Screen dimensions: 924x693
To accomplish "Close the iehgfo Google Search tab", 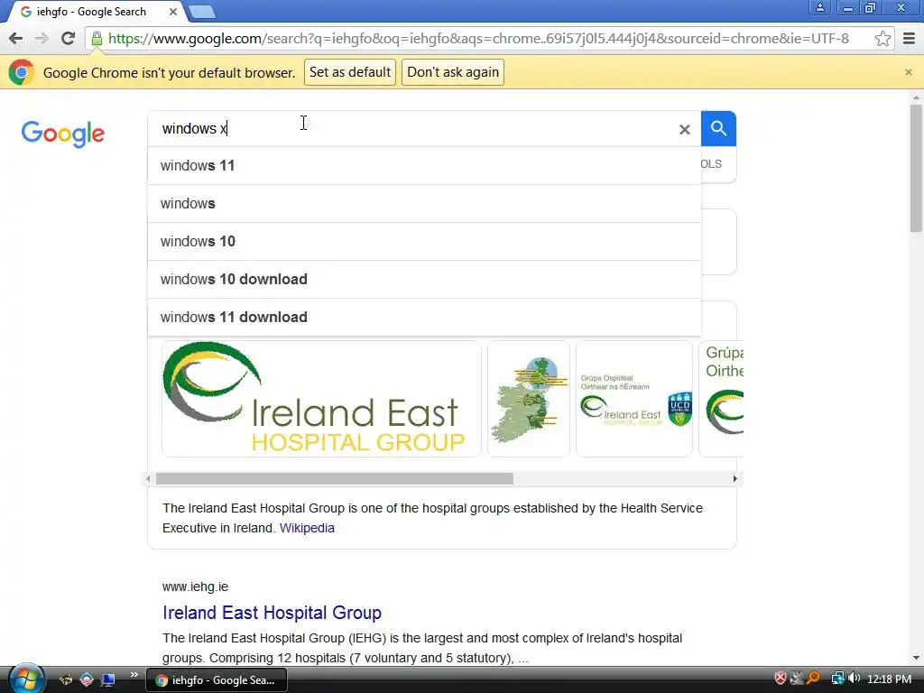I will click(172, 12).
